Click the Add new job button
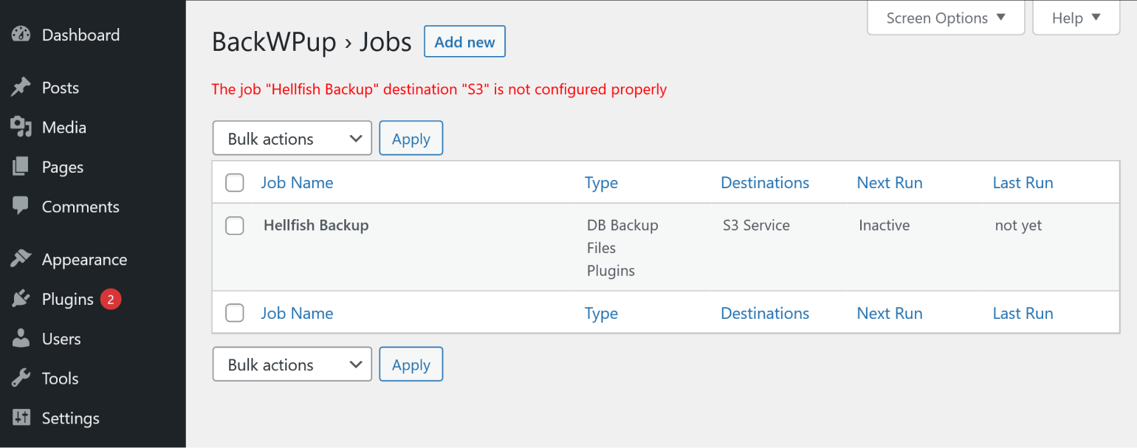The image size is (1137, 448). click(464, 42)
